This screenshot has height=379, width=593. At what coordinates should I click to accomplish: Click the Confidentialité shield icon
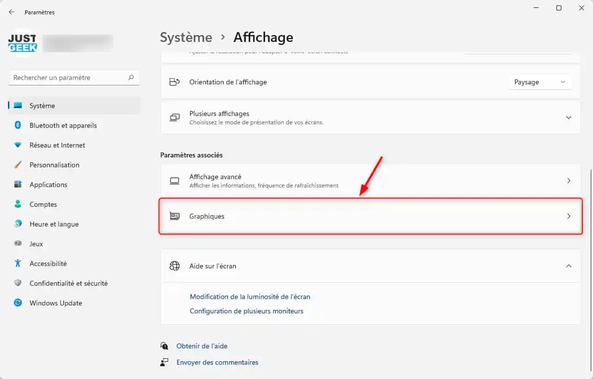(18, 283)
